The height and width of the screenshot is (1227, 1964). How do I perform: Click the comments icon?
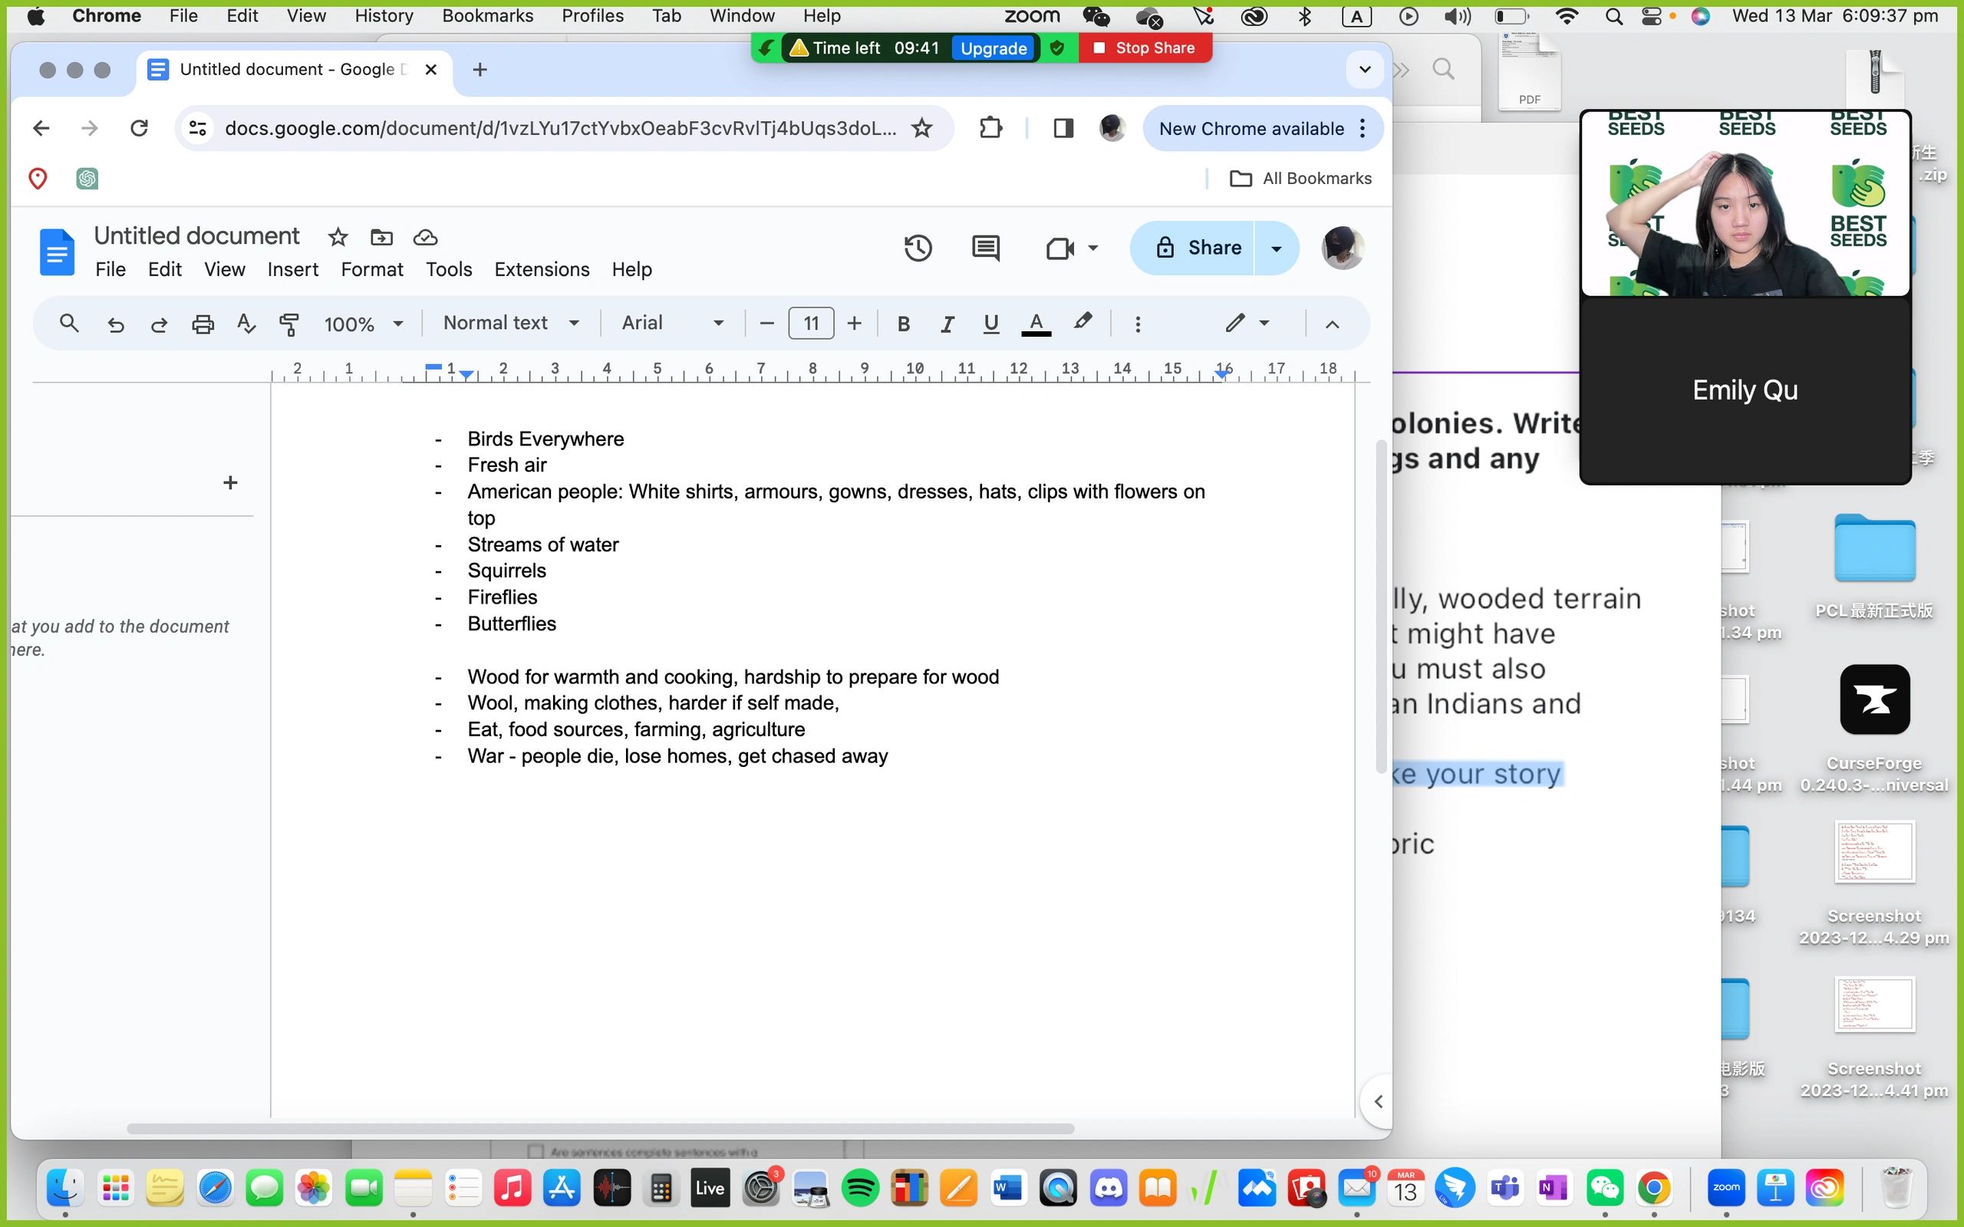click(984, 248)
